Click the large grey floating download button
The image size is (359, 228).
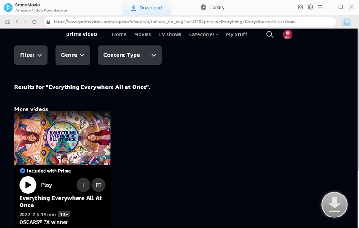point(334,205)
